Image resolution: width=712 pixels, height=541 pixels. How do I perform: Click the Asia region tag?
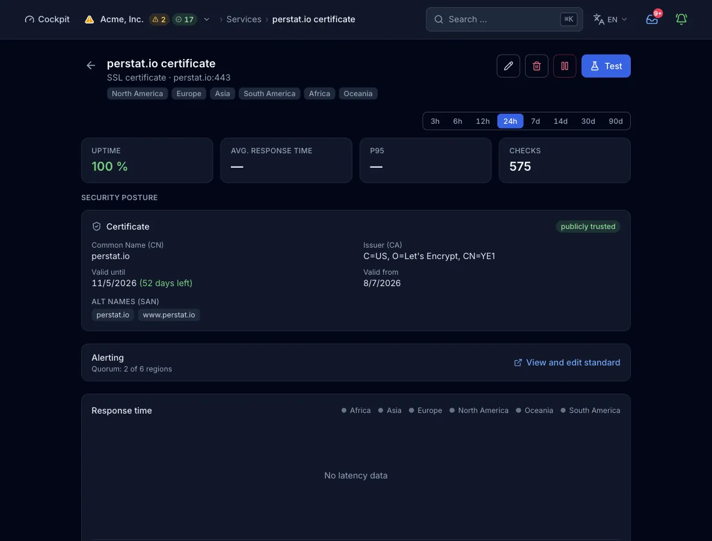222,94
